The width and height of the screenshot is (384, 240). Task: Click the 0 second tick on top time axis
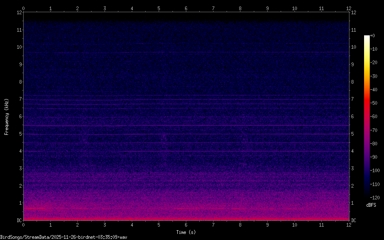click(24, 8)
